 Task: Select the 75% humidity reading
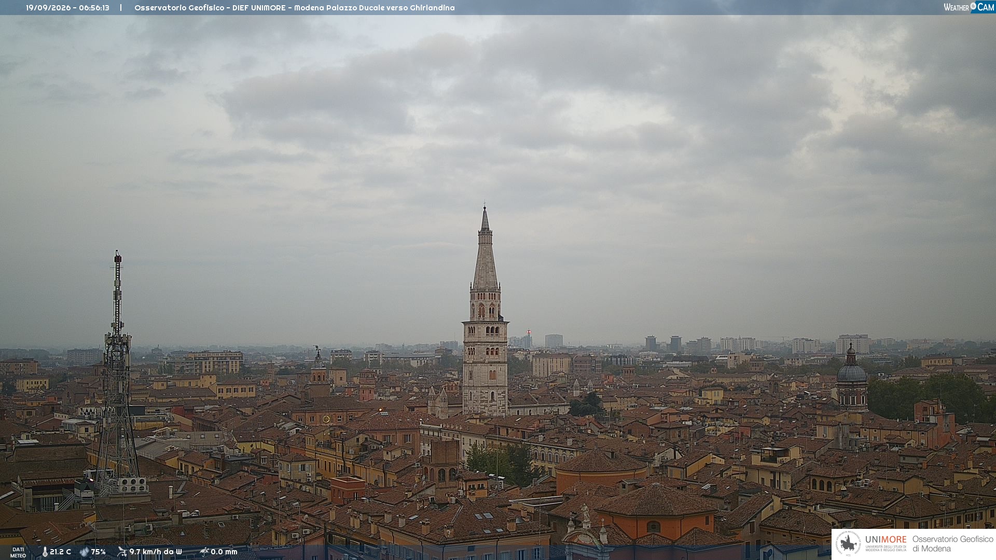[99, 552]
